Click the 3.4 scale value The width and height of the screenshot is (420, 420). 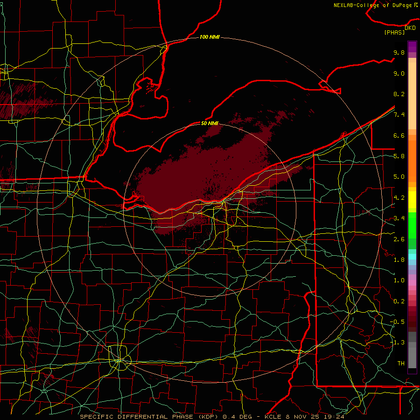tap(399, 218)
